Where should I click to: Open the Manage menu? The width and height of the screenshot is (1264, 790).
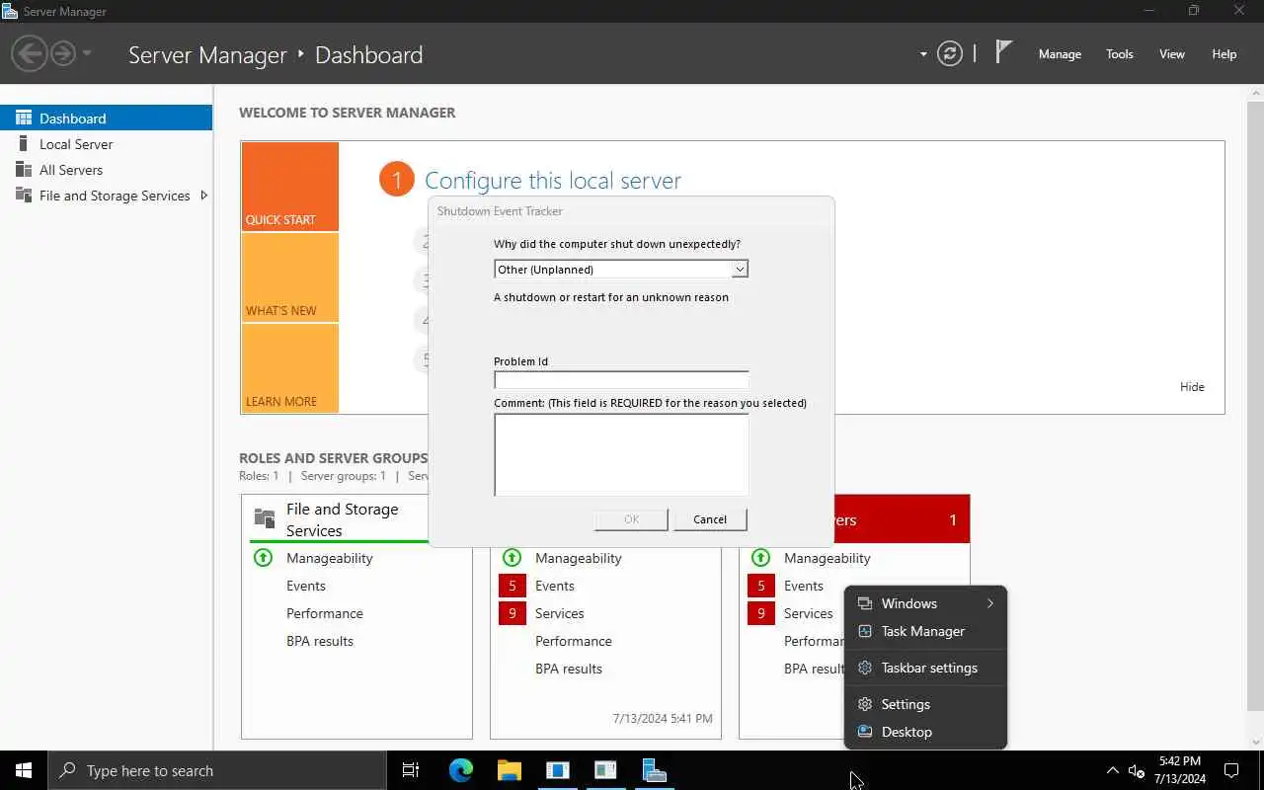click(1060, 54)
